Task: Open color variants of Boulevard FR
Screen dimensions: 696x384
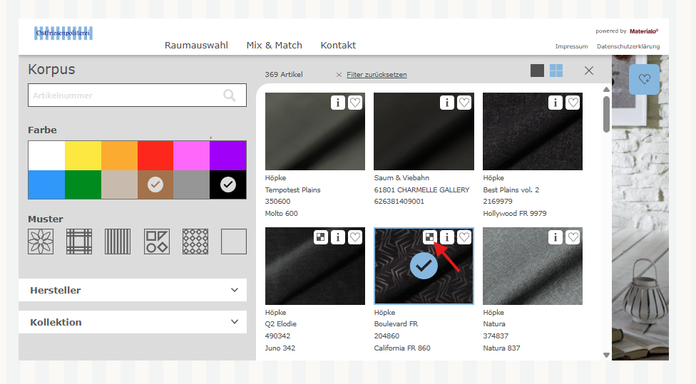Action: pos(429,237)
